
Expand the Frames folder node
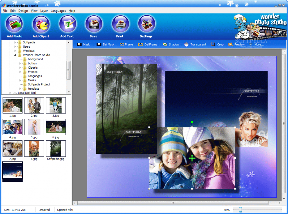(20, 72)
